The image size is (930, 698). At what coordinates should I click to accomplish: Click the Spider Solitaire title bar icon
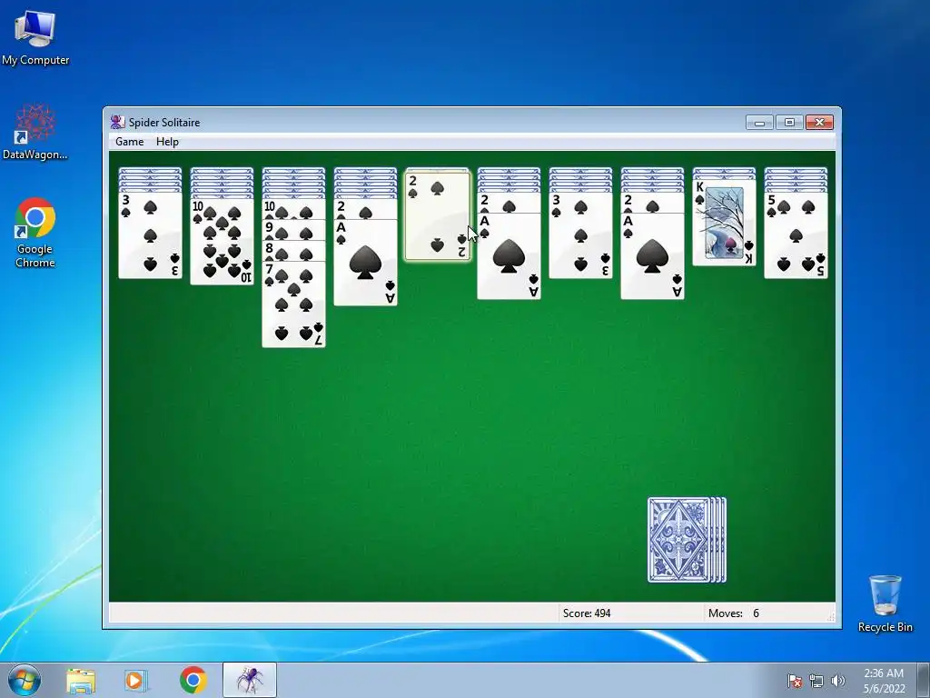click(x=117, y=123)
